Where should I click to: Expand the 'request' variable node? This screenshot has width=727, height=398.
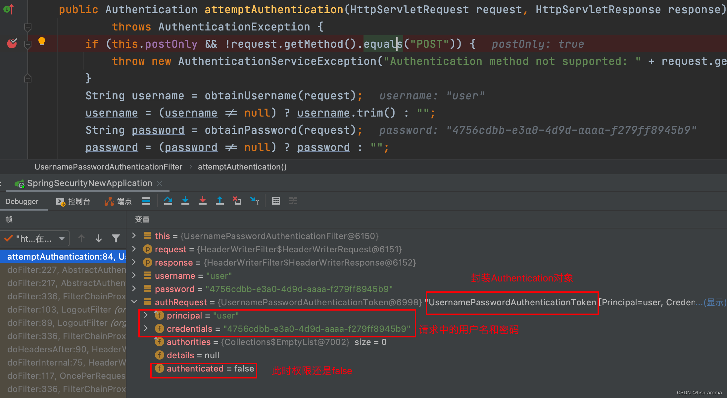(x=134, y=249)
